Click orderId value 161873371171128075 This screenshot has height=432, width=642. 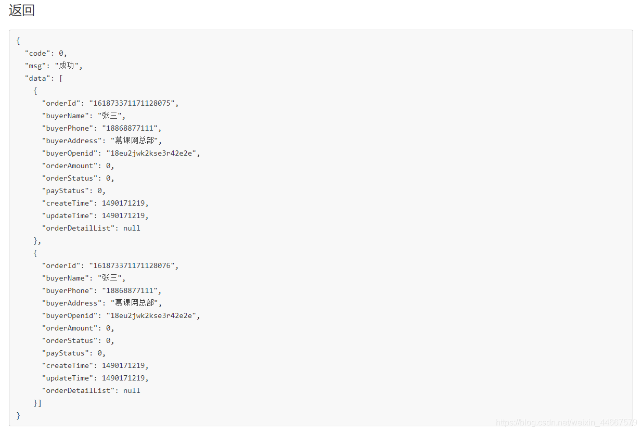(x=134, y=103)
